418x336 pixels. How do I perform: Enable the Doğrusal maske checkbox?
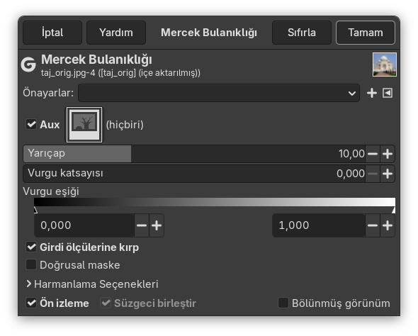[31, 265]
